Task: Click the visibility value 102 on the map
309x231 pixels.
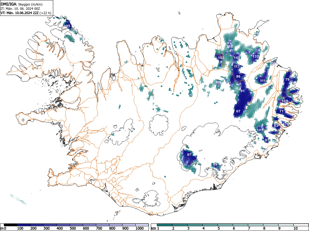Action: pos(221,58)
